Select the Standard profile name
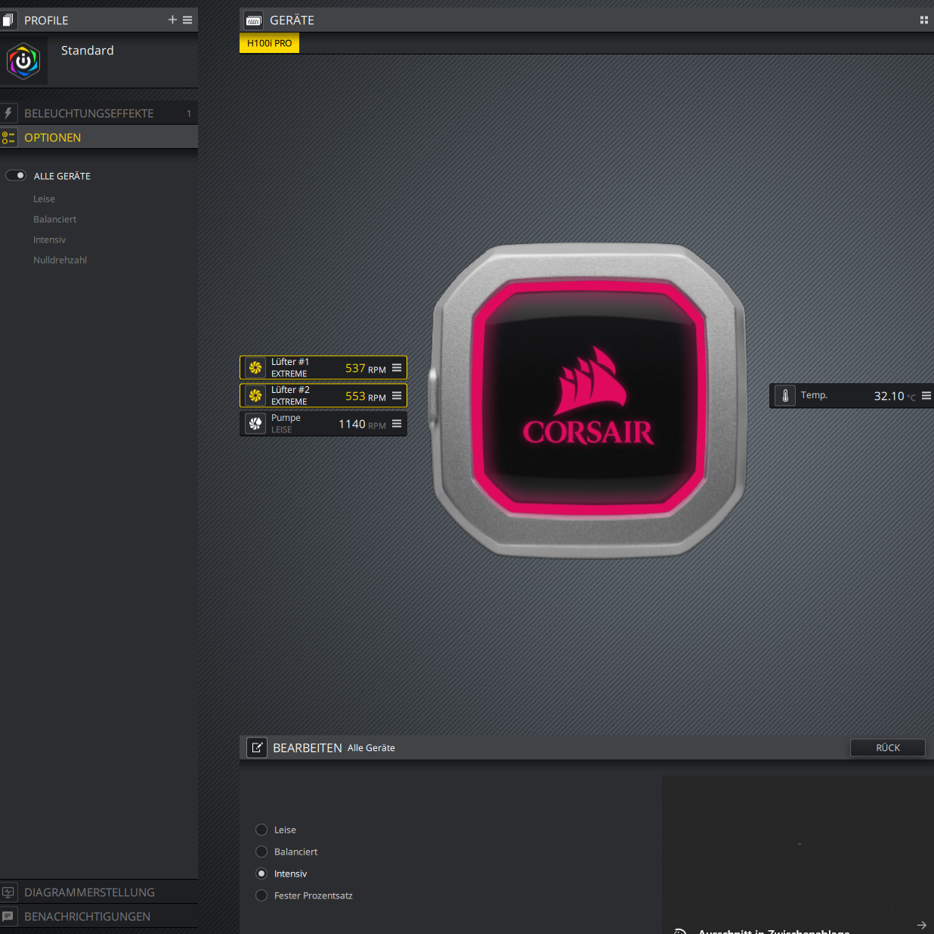This screenshot has width=934, height=934. (87, 51)
